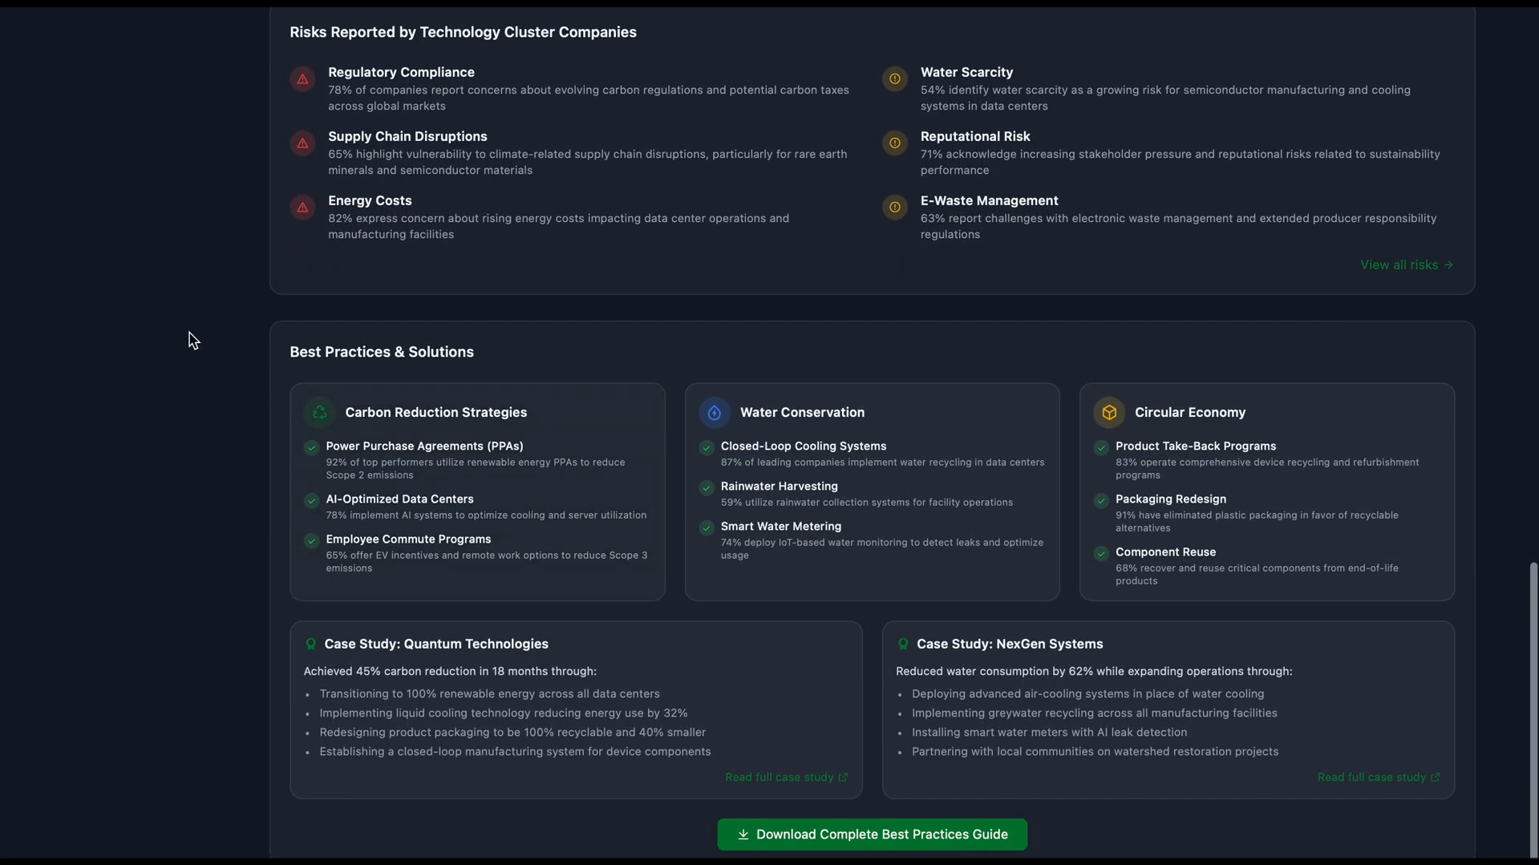Click the Supply Chain Disruptions warning icon
The width and height of the screenshot is (1539, 865).
tap(302, 143)
